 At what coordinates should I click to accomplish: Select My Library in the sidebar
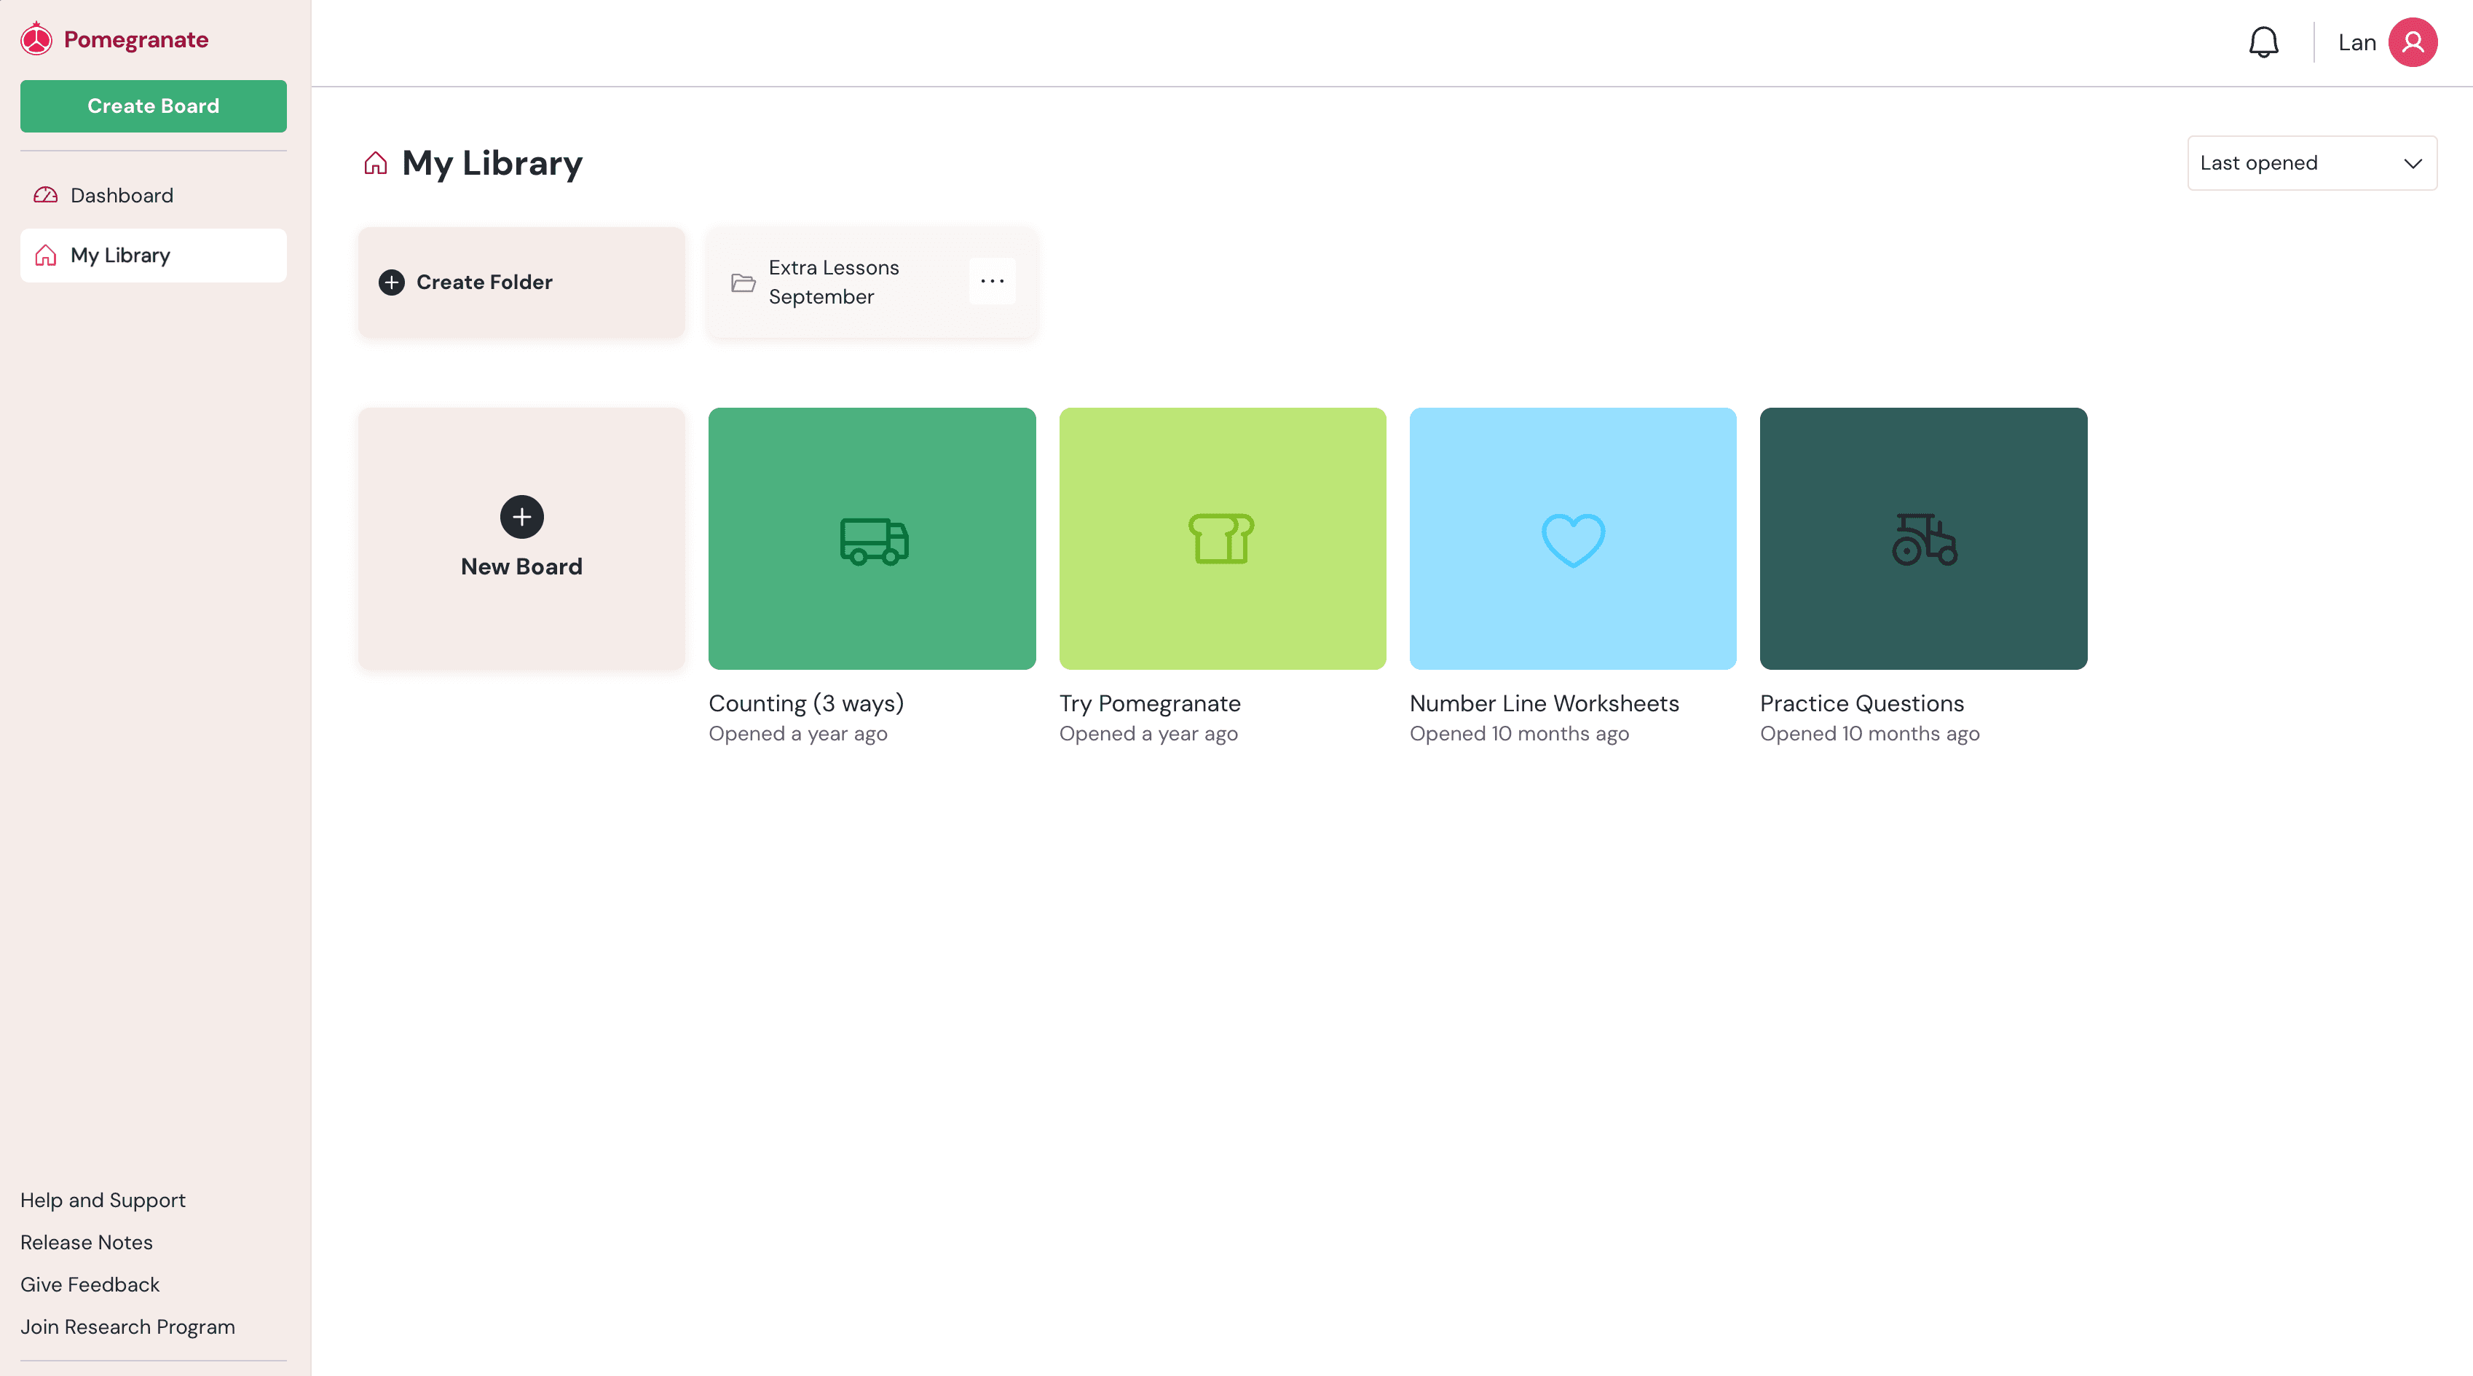(154, 256)
